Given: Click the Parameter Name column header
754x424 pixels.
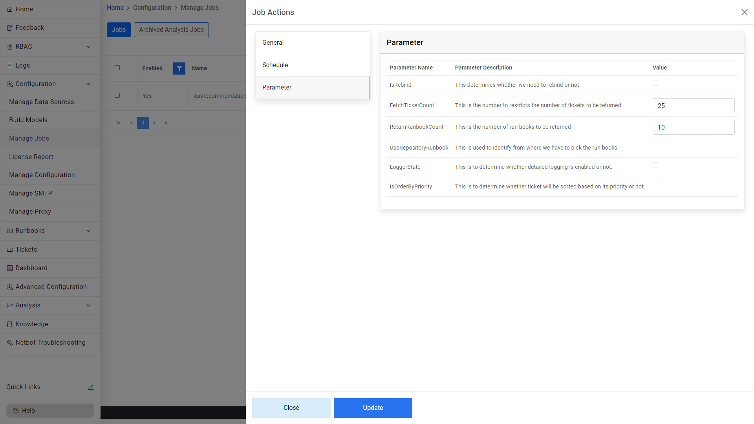Looking at the screenshot, I should point(411,68).
